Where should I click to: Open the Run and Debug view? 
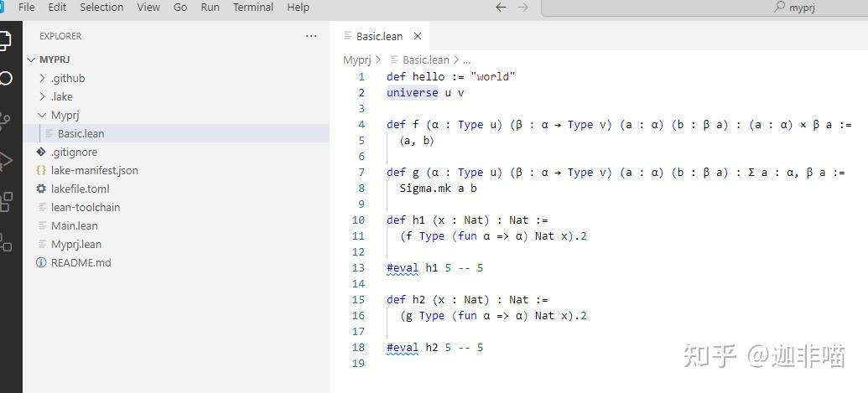coord(5,161)
